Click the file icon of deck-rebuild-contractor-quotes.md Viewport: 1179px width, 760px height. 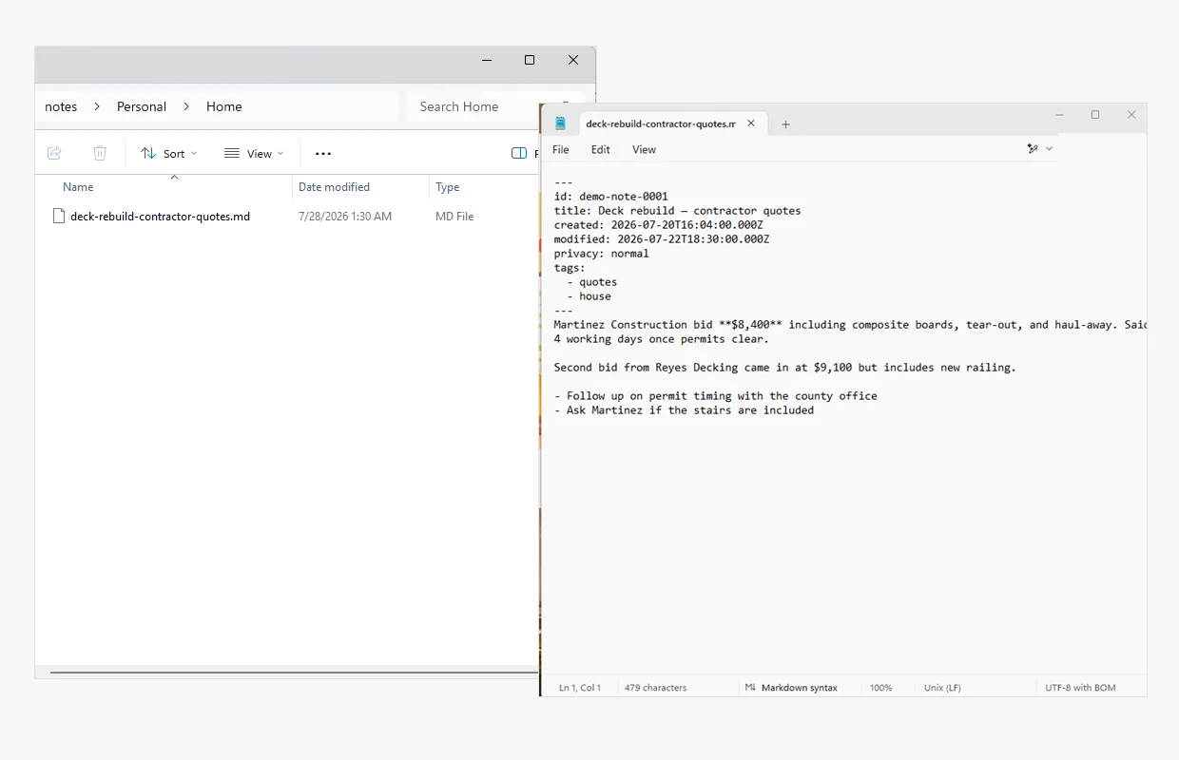point(58,216)
